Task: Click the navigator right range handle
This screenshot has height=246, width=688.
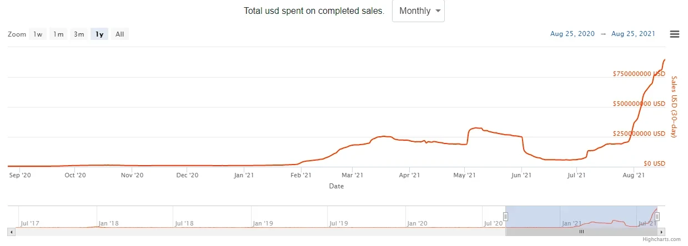Action: point(657,216)
